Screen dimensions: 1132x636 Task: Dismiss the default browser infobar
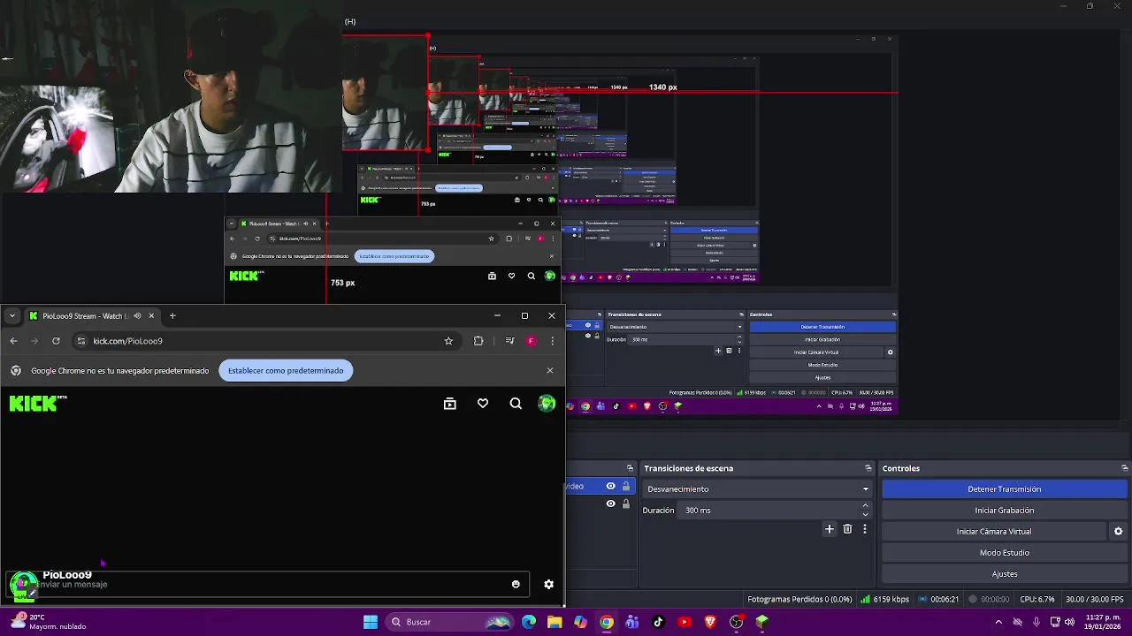click(x=550, y=370)
